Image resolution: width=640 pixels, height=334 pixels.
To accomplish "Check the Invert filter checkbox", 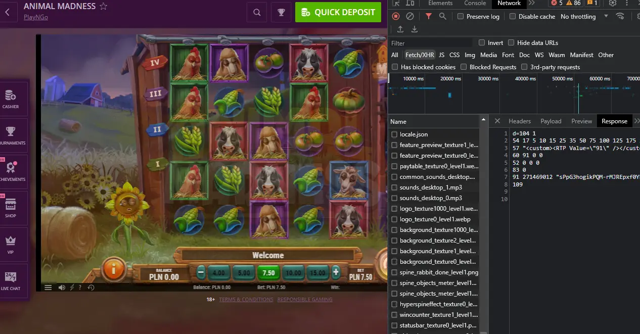I will pyautogui.click(x=482, y=42).
